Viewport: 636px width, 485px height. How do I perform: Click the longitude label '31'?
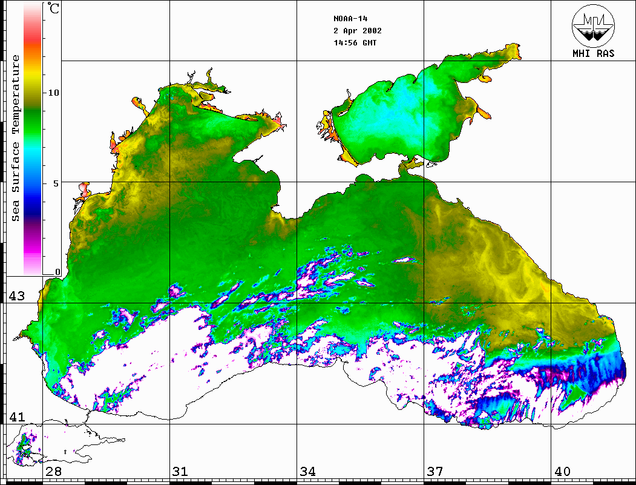click(180, 471)
